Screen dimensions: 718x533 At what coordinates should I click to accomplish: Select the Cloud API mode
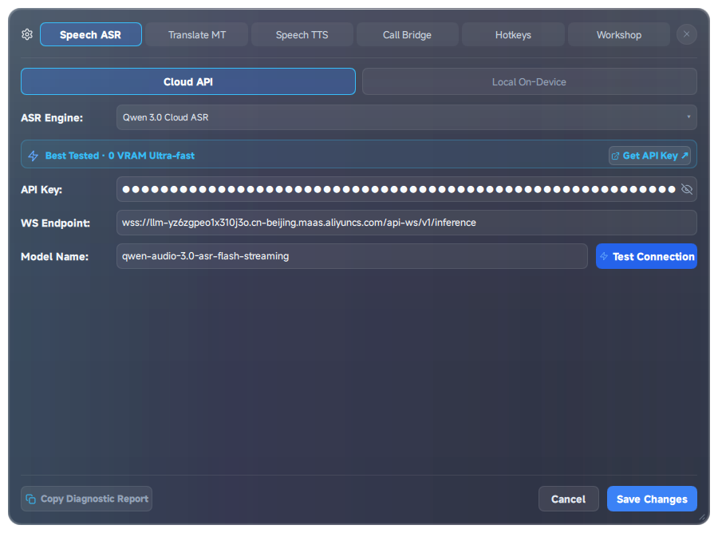coord(188,81)
